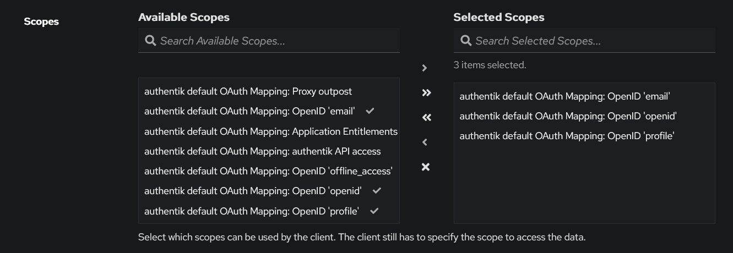Image resolution: width=733 pixels, height=253 pixels.
Task: Click the X delete all selections icon
Action: point(425,167)
